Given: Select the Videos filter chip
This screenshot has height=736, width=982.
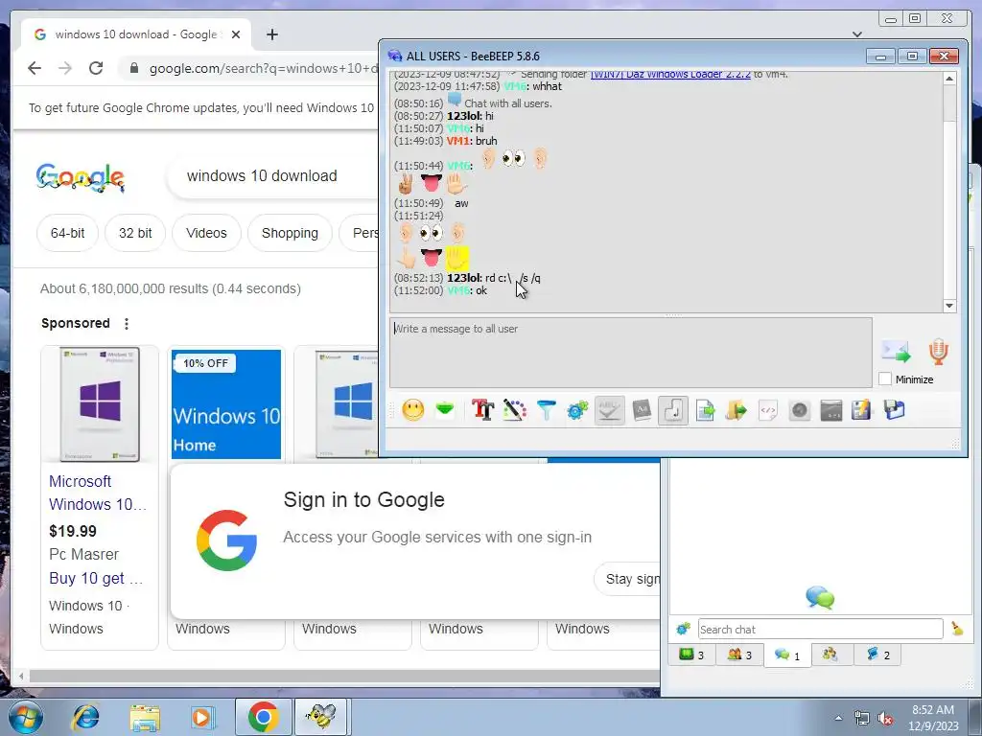Looking at the screenshot, I should click(x=206, y=233).
